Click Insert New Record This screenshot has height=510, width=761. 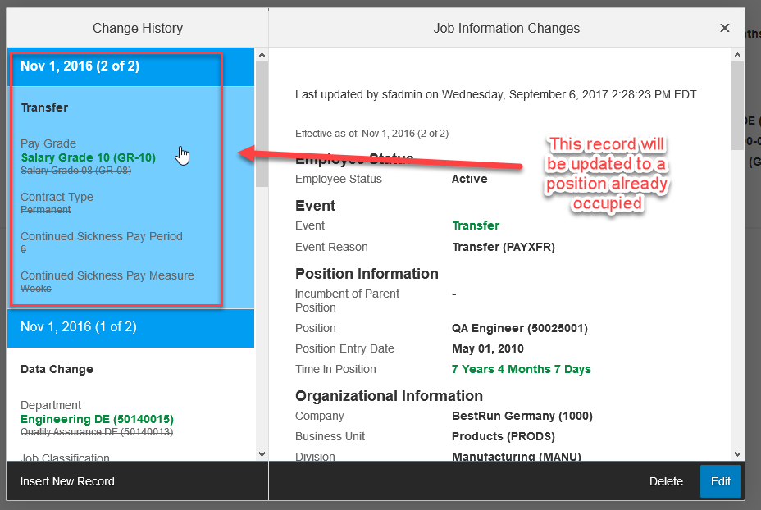67,481
